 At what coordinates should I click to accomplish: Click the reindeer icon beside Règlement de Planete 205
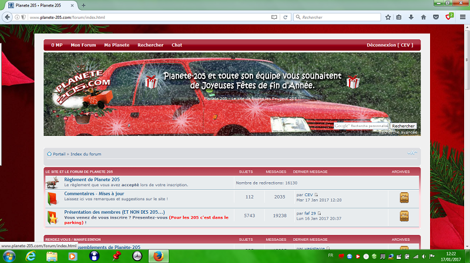coord(52,182)
